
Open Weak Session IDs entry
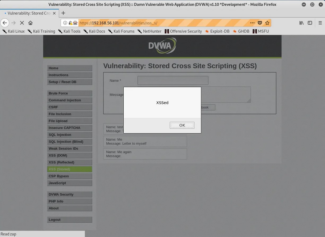pos(70,149)
